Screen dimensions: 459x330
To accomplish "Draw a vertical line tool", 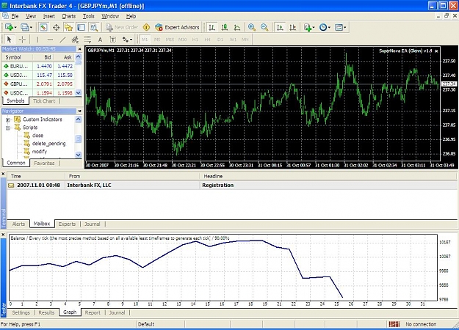I will 37,40.
